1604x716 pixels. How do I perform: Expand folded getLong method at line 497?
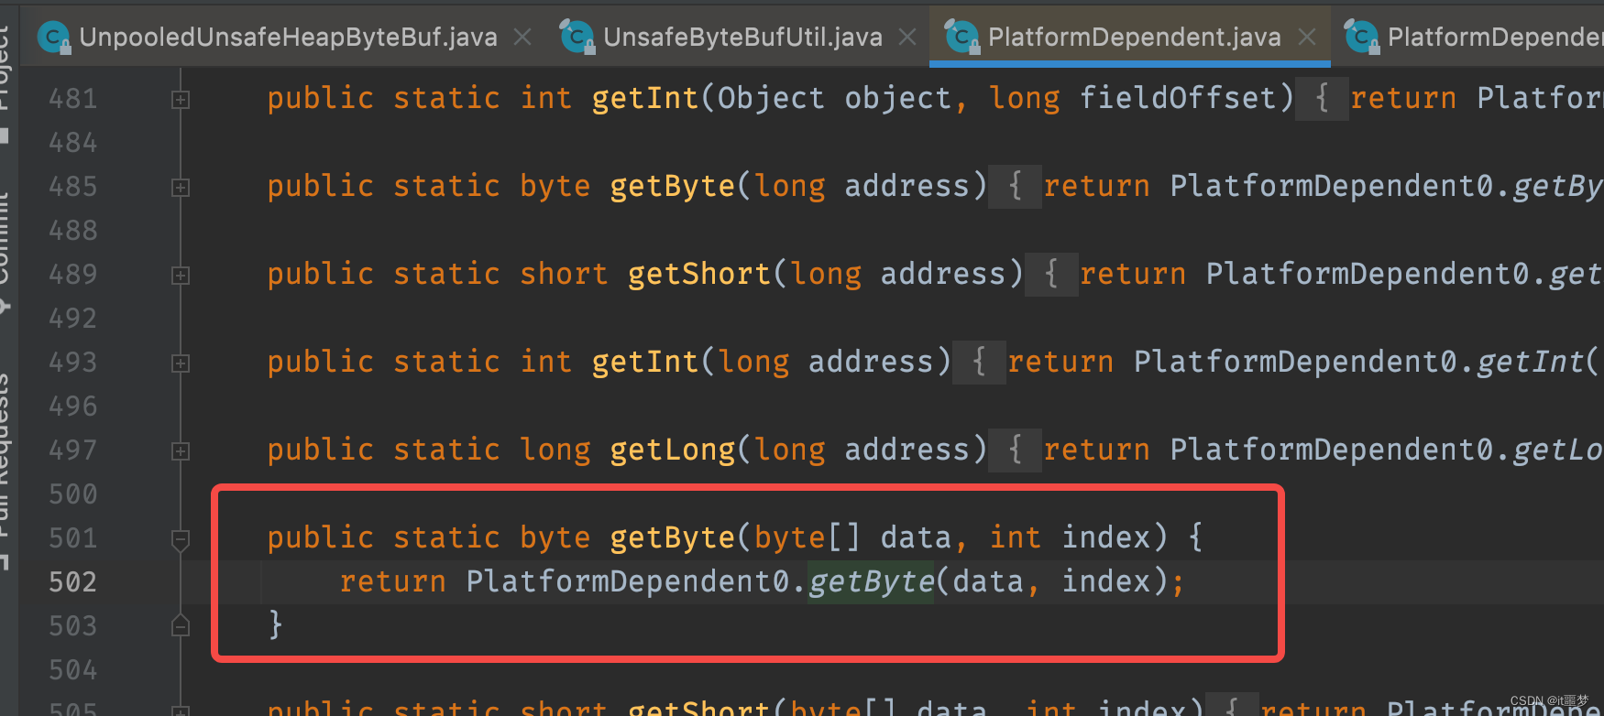tap(181, 450)
